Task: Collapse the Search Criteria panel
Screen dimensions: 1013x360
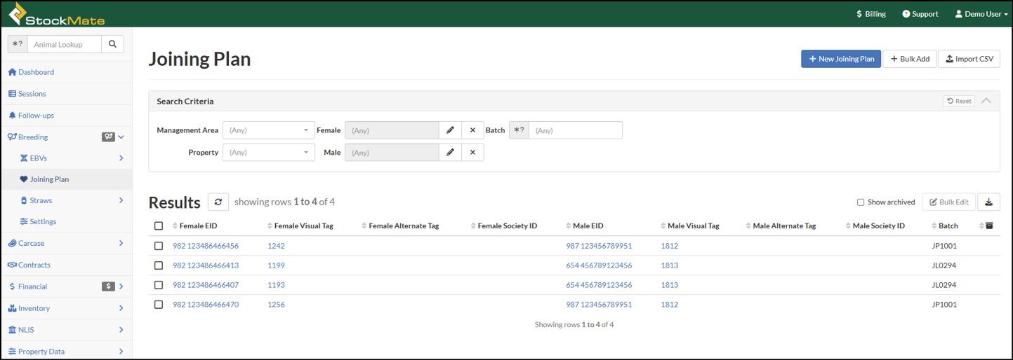Action: (x=986, y=101)
